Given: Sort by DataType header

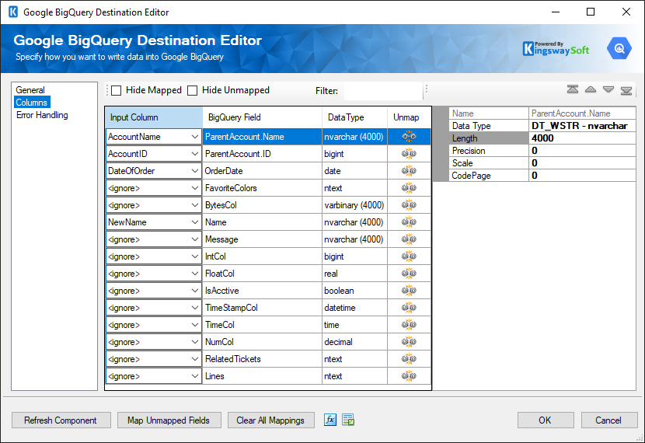Looking at the screenshot, I should [x=354, y=117].
